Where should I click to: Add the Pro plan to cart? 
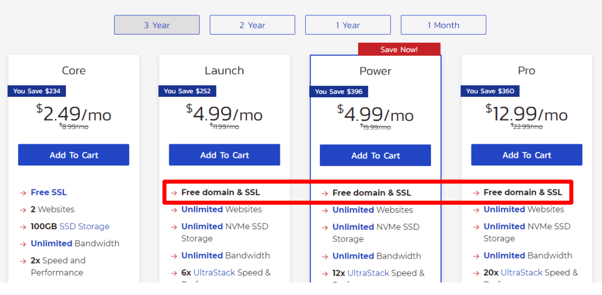coord(526,155)
